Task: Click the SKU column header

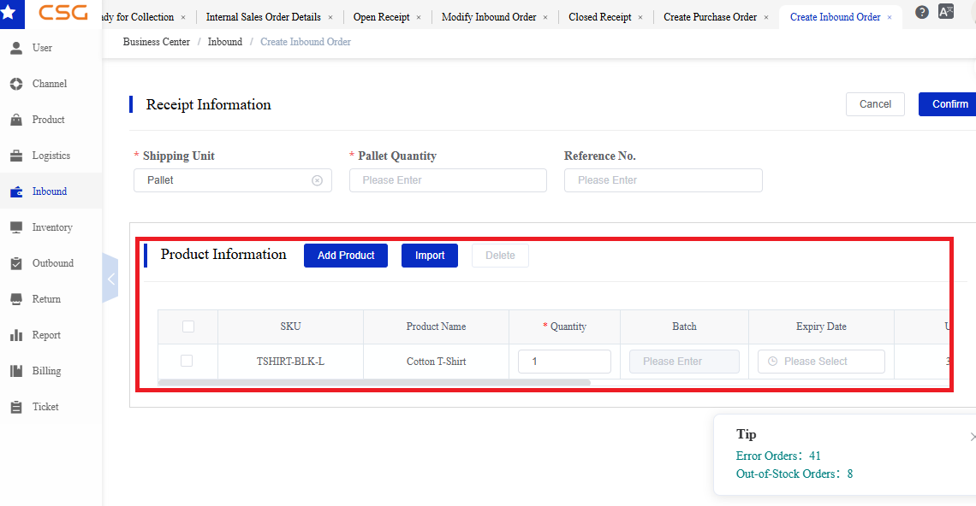Action: click(291, 327)
